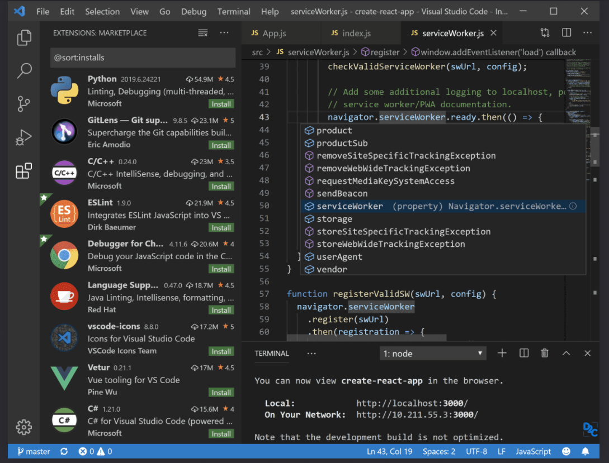
Task: Install the Python extension
Action: [x=221, y=104]
